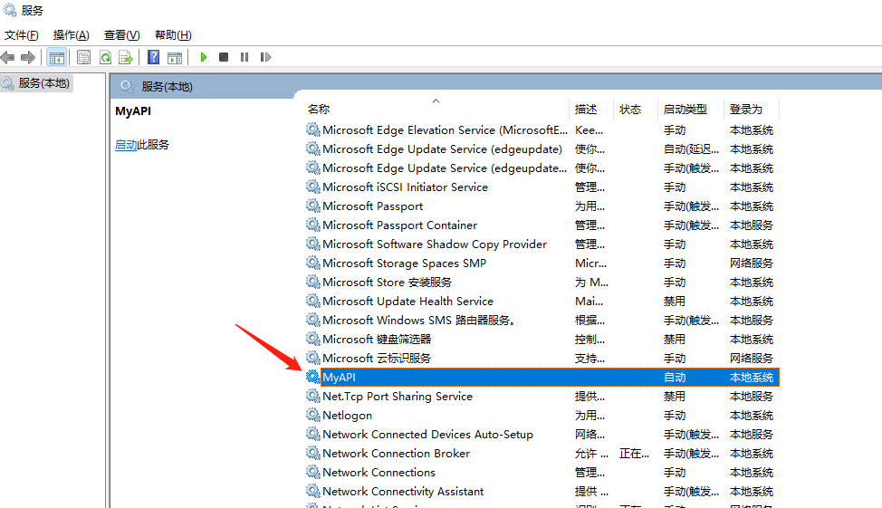Open the Properties toolbar icon
Screen dimensions: 882x508
tap(83, 57)
